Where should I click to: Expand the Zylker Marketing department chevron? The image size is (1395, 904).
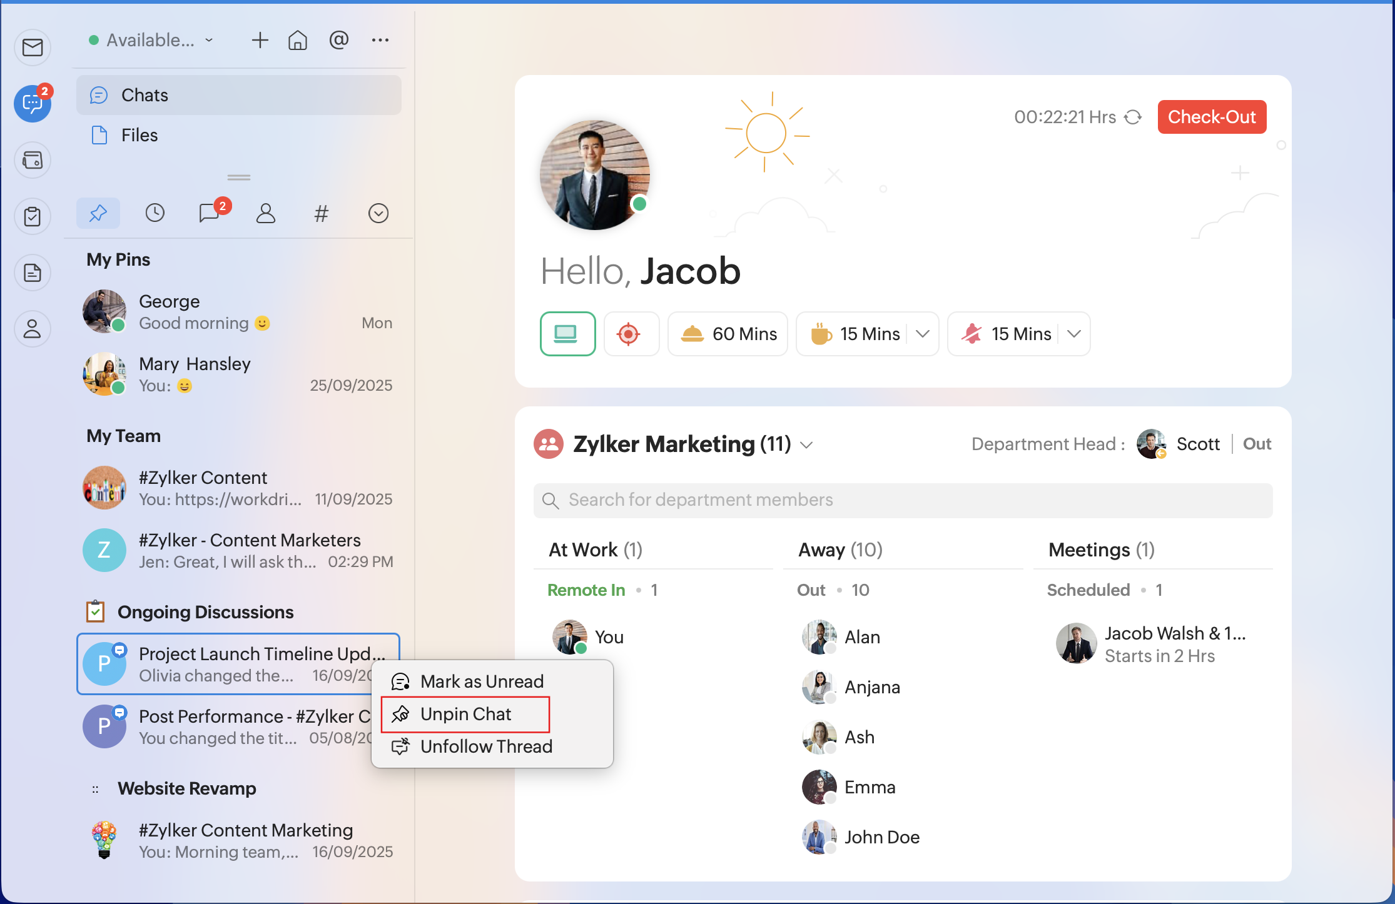[x=807, y=445]
